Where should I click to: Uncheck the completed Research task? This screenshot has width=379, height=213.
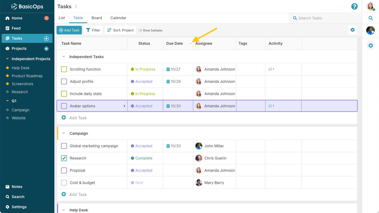click(64, 158)
